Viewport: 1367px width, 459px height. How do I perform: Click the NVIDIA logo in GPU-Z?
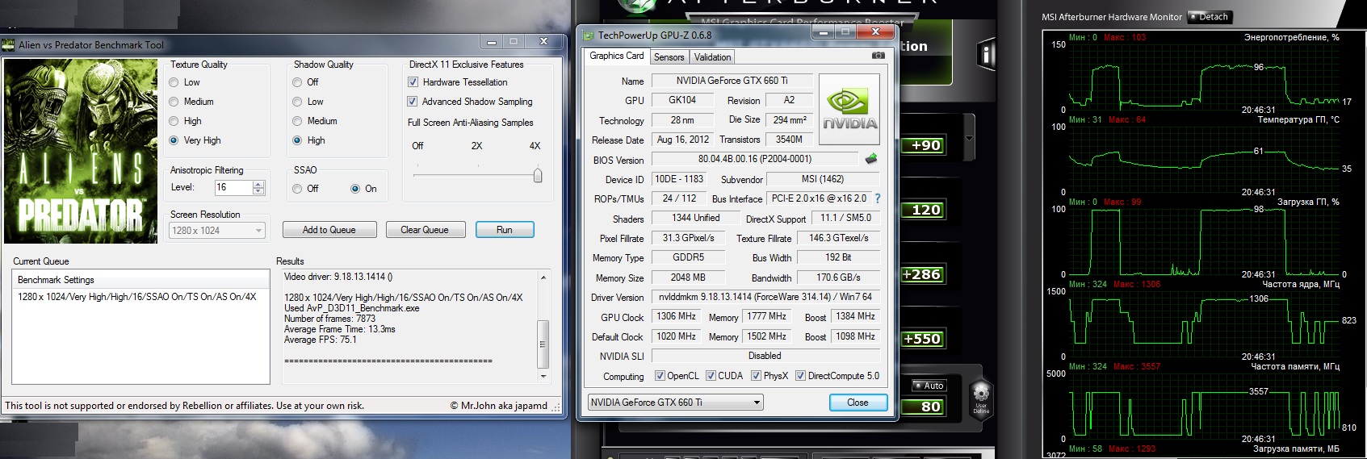pos(849,109)
